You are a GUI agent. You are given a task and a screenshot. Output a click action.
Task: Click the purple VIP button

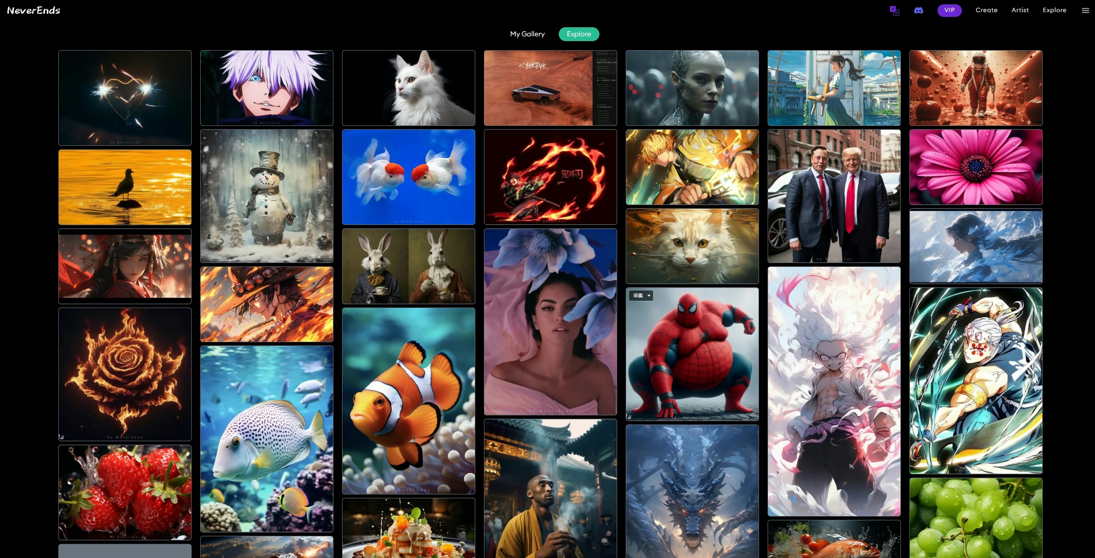point(949,10)
